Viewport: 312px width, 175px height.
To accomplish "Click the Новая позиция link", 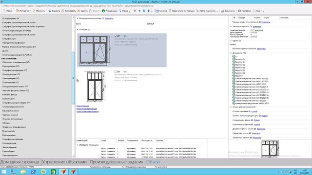I will 82,106.
